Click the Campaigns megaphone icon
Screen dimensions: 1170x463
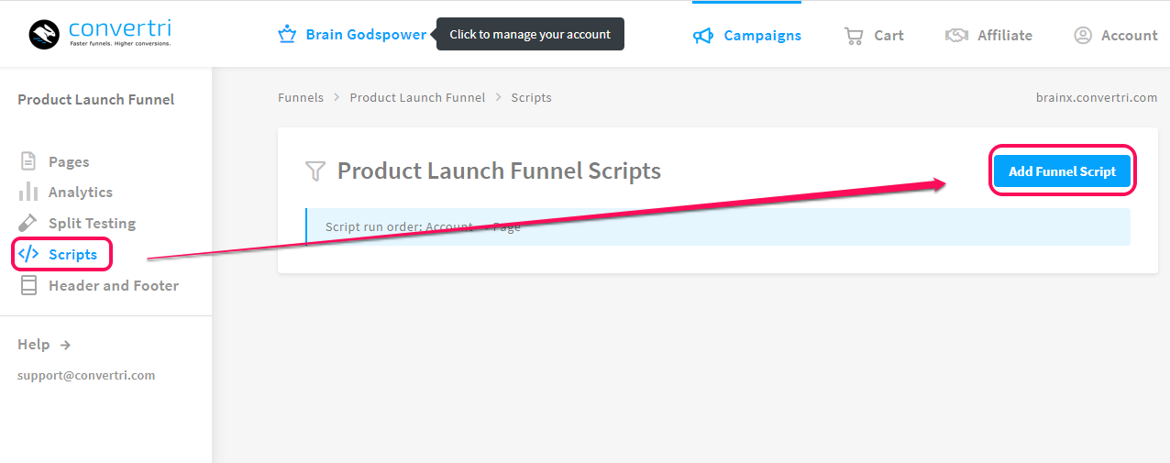point(703,36)
